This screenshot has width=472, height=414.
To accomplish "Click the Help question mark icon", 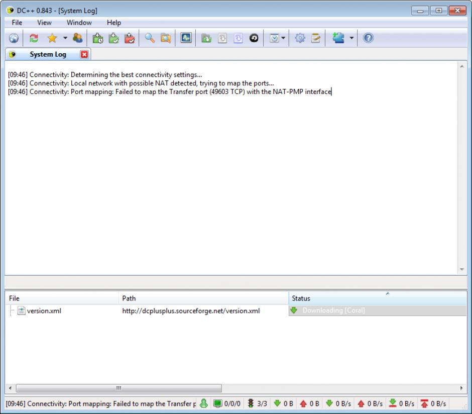I will click(x=368, y=38).
